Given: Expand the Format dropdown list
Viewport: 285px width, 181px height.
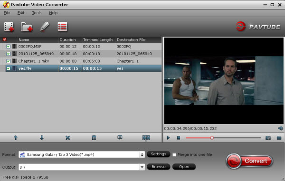Looking at the screenshot, I should 142,155.
